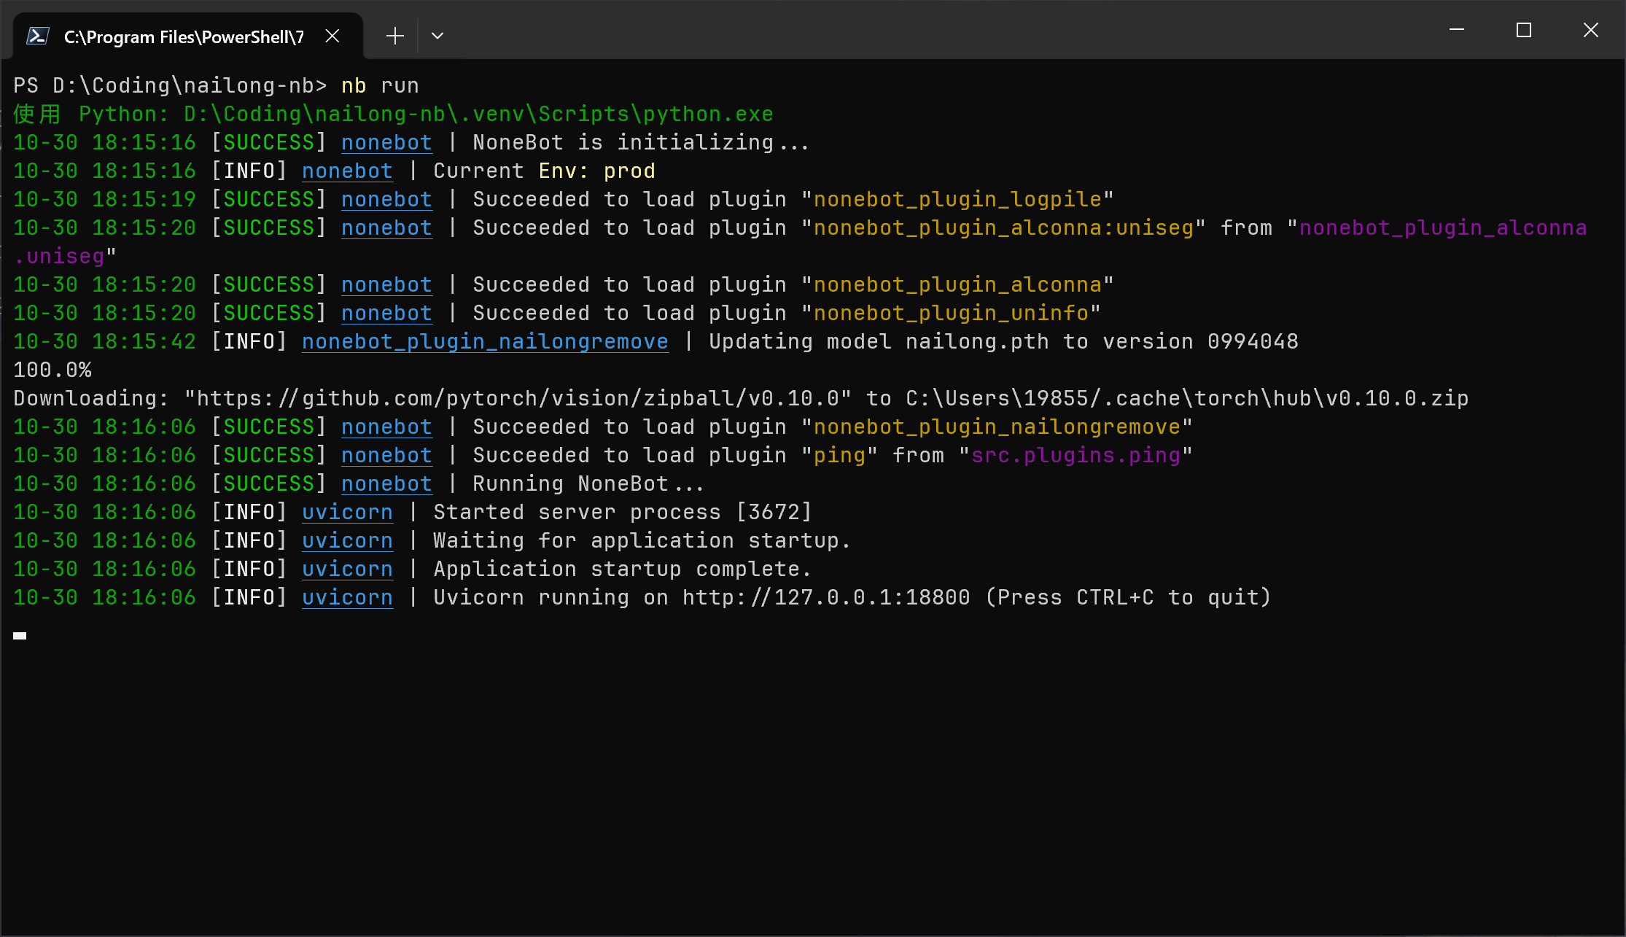Viewport: 1626px width, 937px height.
Task: Open nonebot_plugin_nailongremove logger link
Action: (x=485, y=341)
